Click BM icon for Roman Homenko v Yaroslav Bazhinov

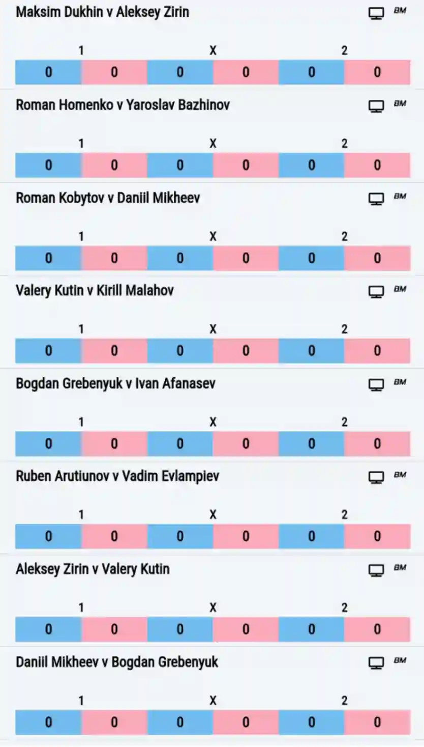[x=400, y=103]
